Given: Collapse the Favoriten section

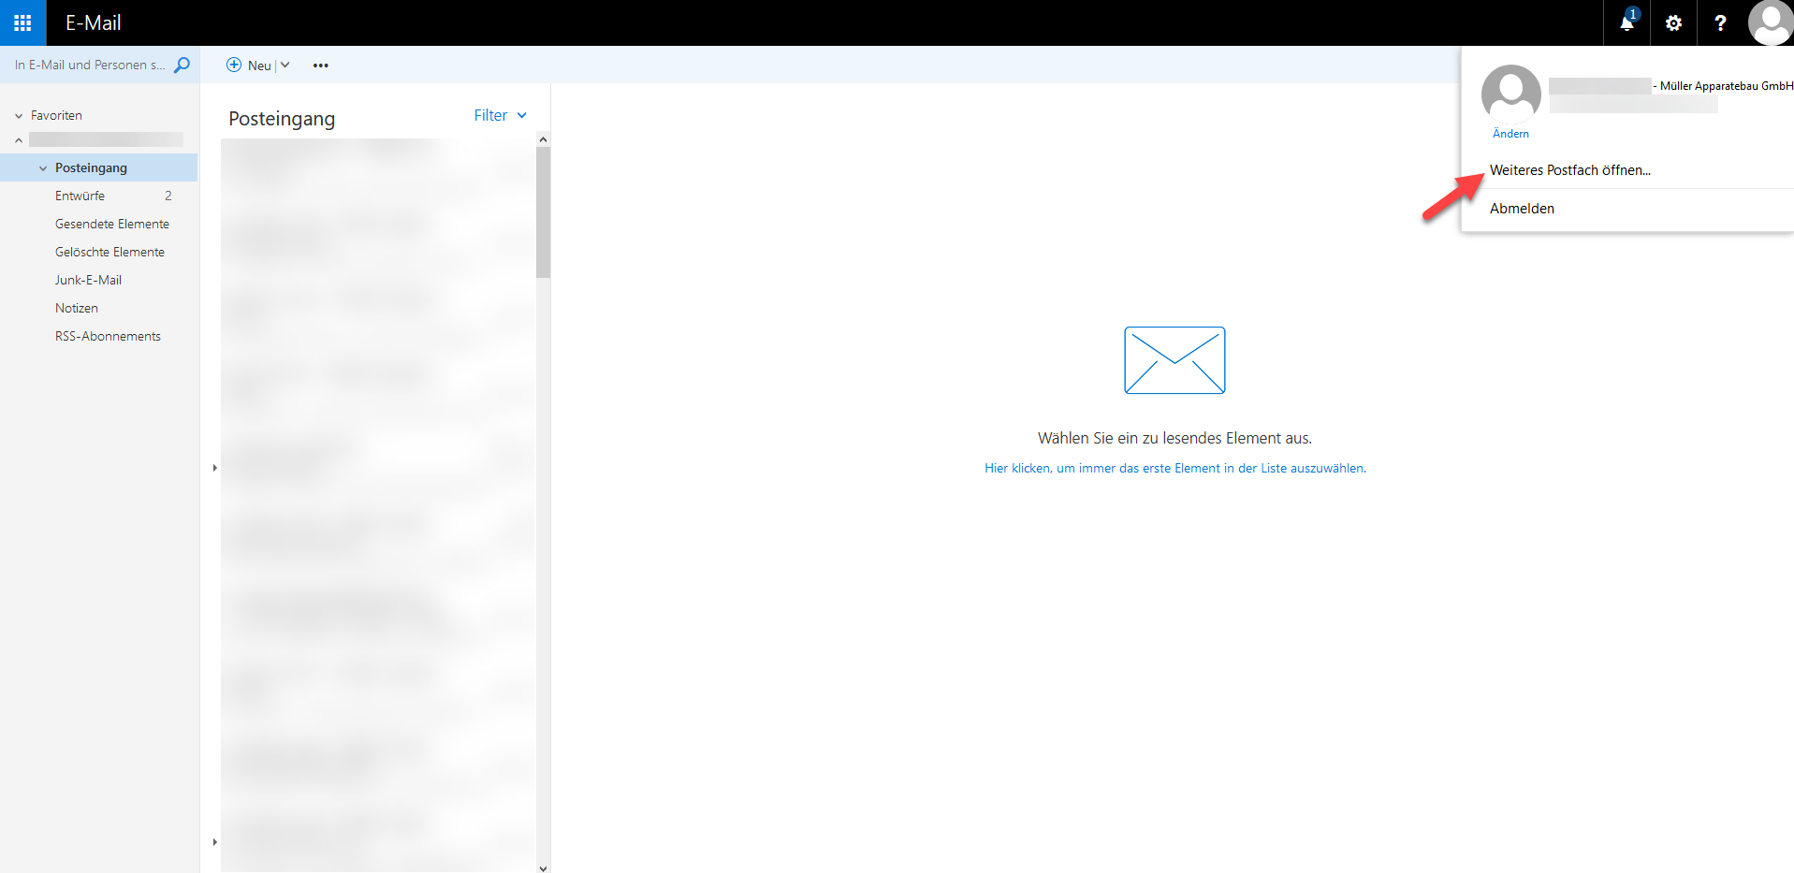Looking at the screenshot, I should coord(19,116).
